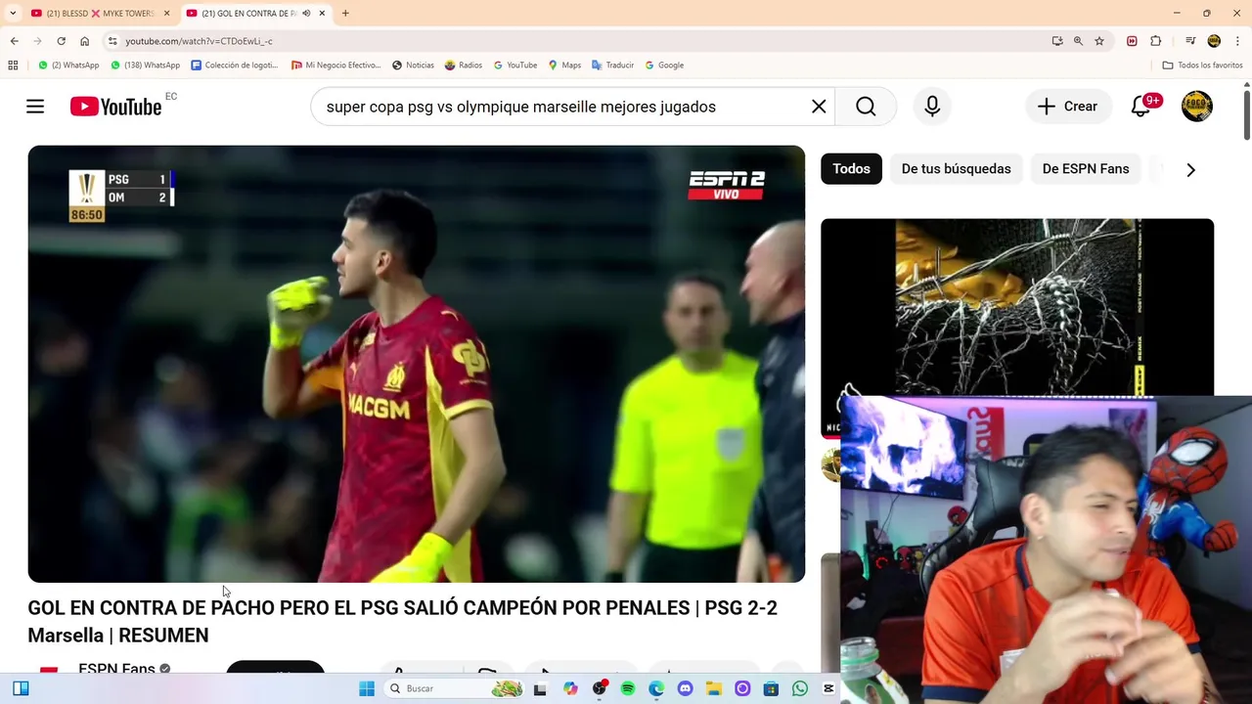This screenshot has height=704, width=1252.
Task: Click the taskbar Buscar search box
Action: click(453, 688)
